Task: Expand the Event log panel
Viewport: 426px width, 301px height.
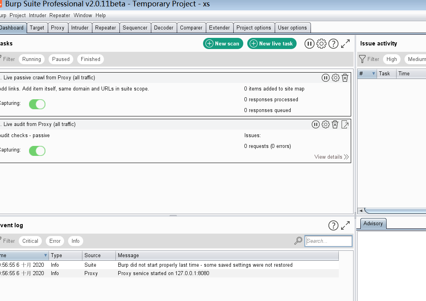Action: (345, 225)
